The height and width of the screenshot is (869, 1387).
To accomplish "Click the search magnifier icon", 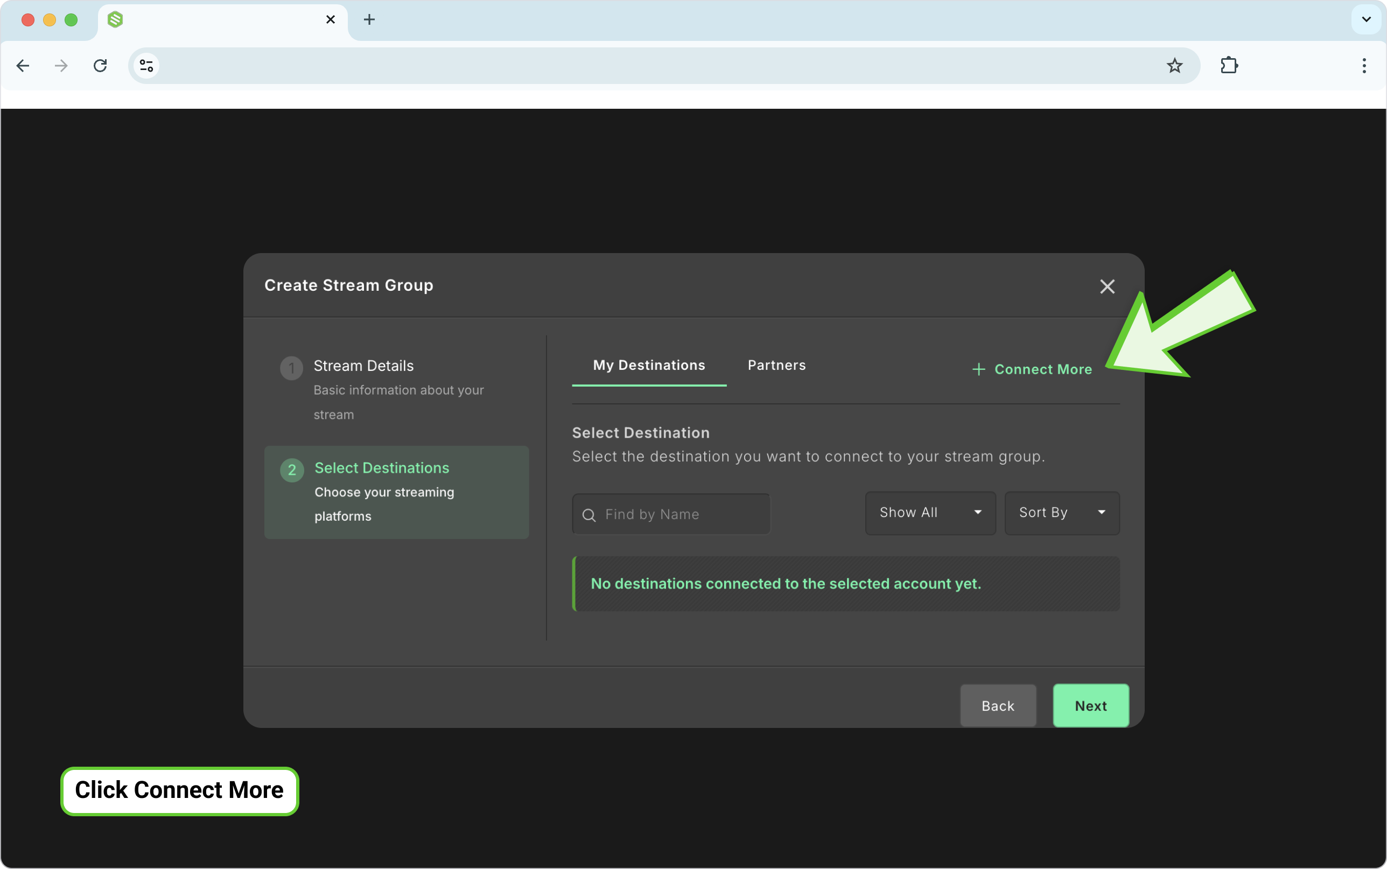I will (x=589, y=515).
